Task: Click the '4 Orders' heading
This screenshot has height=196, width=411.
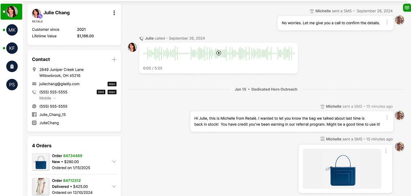Action: 42,146
